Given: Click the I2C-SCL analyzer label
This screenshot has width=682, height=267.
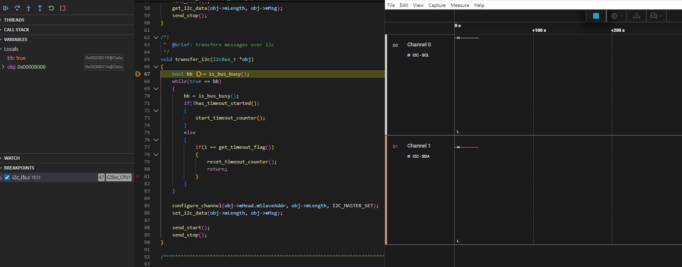Looking at the screenshot, I should point(420,55).
